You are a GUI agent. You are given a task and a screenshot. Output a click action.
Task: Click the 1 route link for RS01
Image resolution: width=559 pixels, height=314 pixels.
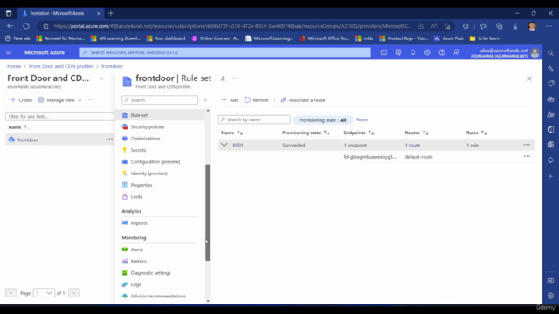(x=412, y=146)
